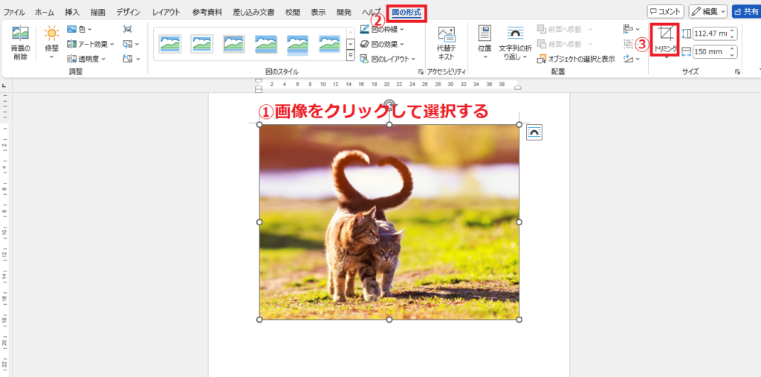Click the width field showing 150 mm

(711, 51)
